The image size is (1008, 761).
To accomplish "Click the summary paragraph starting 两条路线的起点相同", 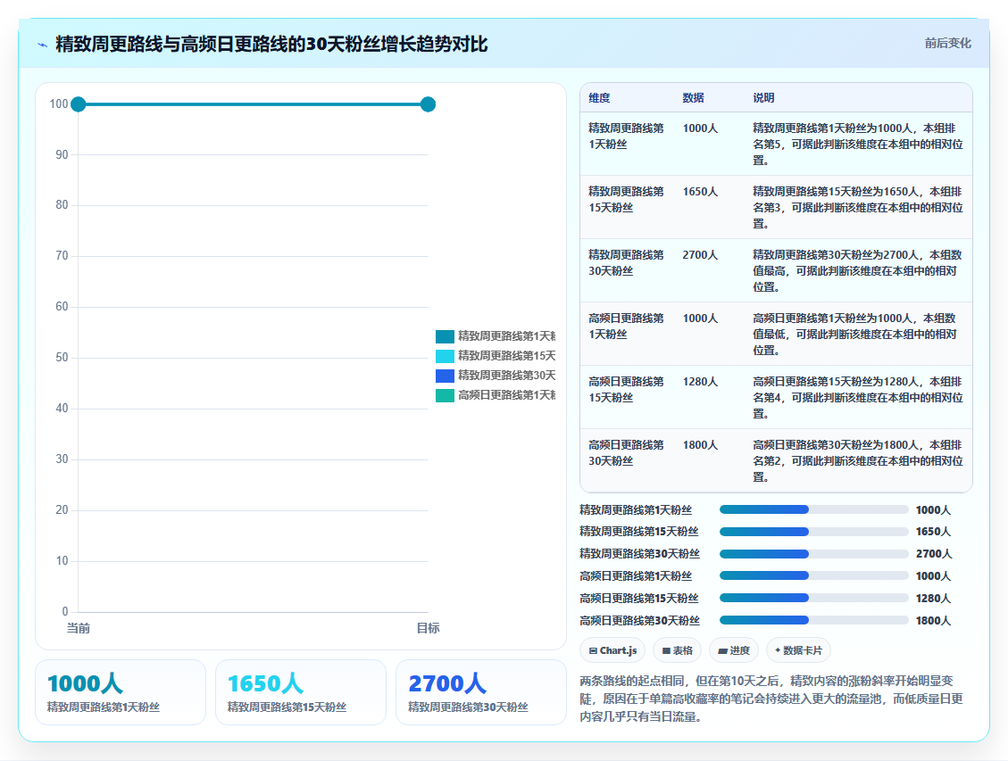I will click(771, 699).
